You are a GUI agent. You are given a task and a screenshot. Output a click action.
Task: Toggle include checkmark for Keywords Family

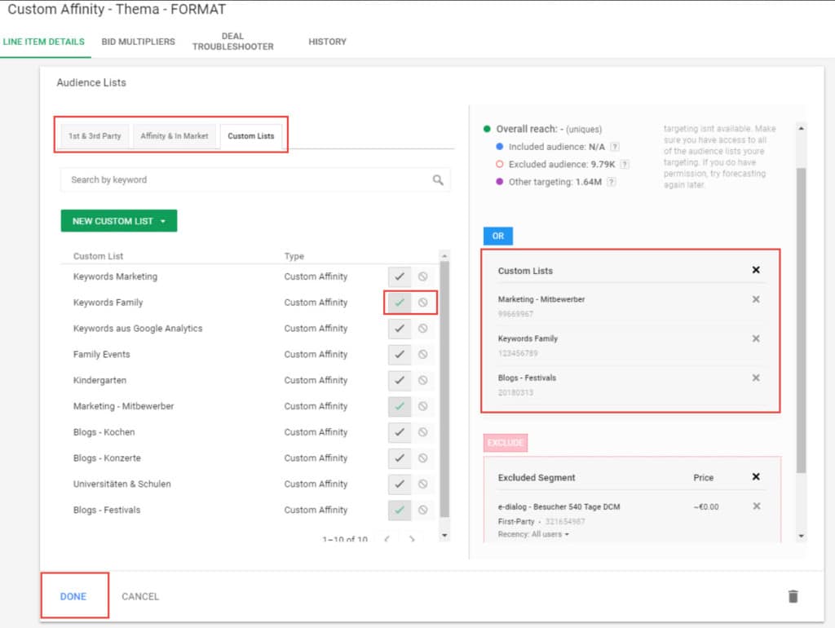[x=399, y=303]
